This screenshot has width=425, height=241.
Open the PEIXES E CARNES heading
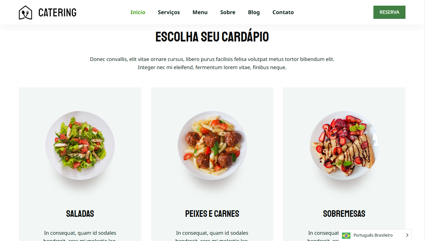(x=212, y=214)
